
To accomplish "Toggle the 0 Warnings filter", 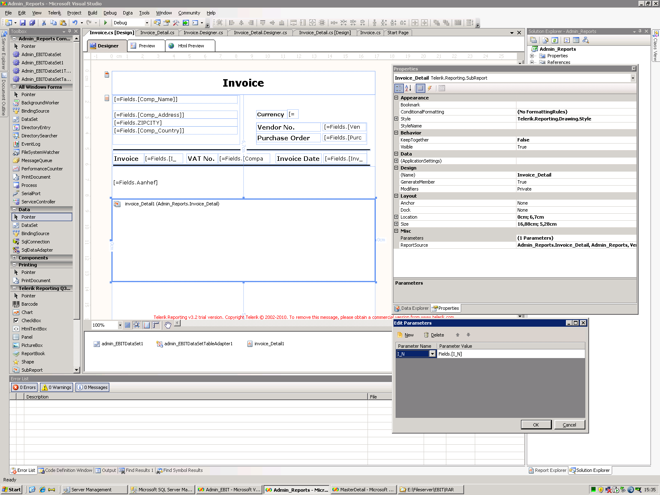I will (x=57, y=387).
